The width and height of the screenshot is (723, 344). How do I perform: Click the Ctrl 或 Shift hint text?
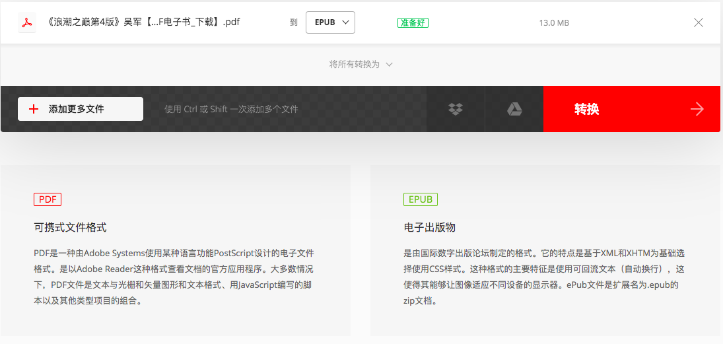(x=232, y=110)
